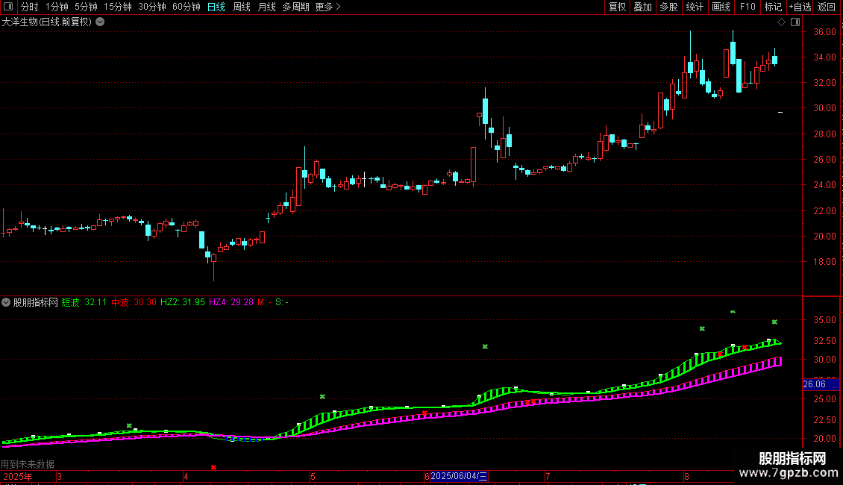
Task: Switch to 月线 monthly chart
Action: click(x=266, y=7)
